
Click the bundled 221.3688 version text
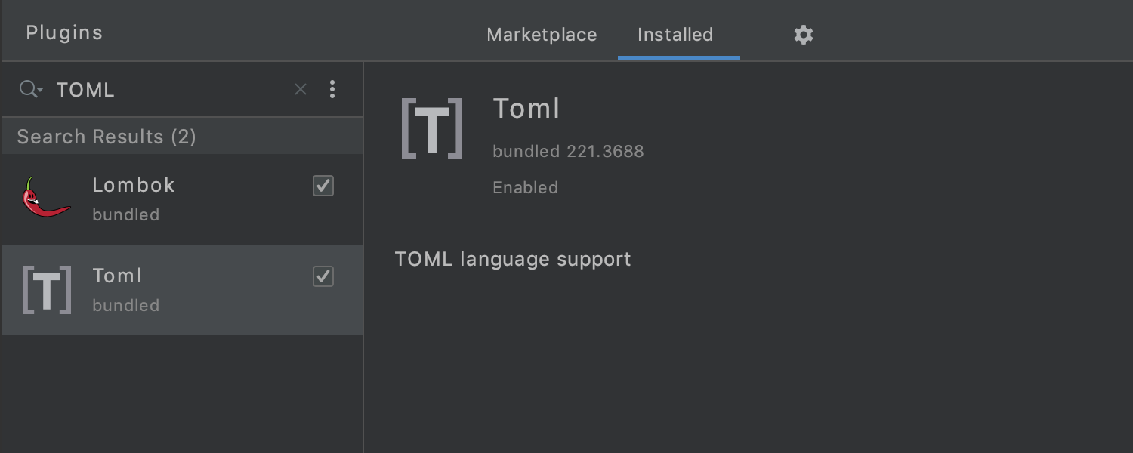[568, 151]
